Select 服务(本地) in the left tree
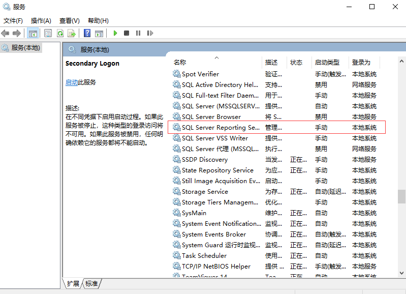The height and width of the screenshot is (294, 406). point(21,48)
